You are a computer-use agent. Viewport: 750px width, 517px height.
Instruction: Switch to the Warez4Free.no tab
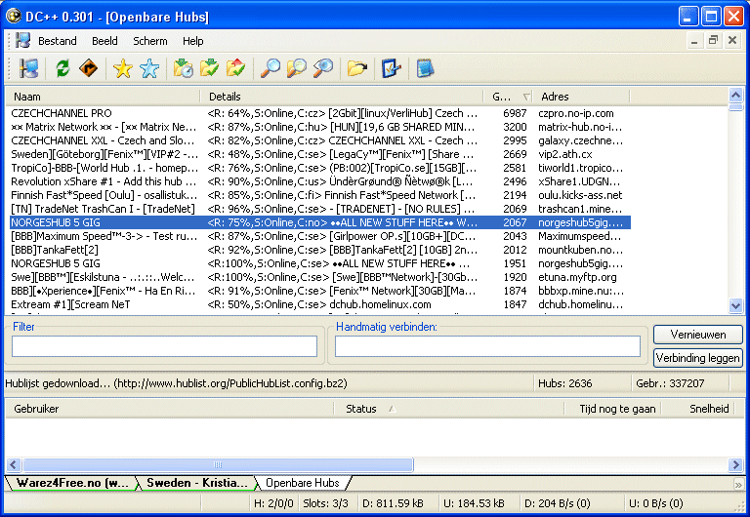[x=71, y=483]
